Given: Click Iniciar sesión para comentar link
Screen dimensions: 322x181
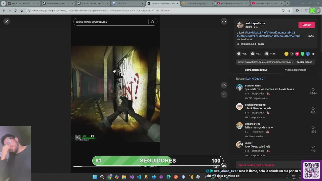Looking at the screenshot, I should 256,165.
